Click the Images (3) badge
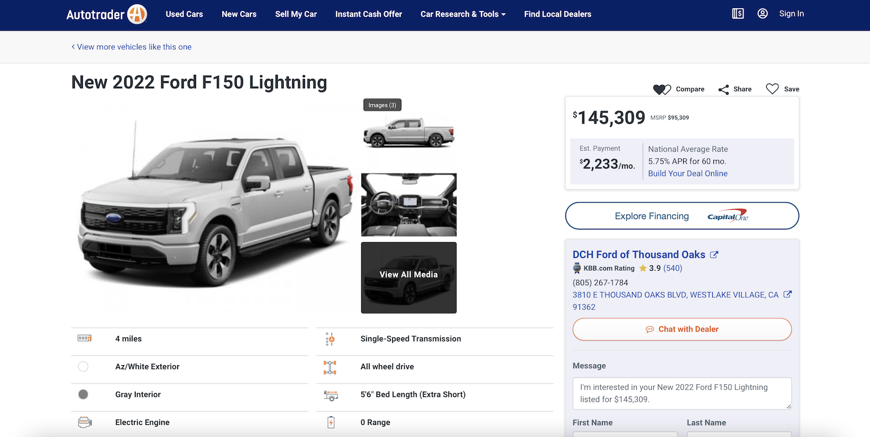This screenshot has width=870, height=437. [382, 105]
